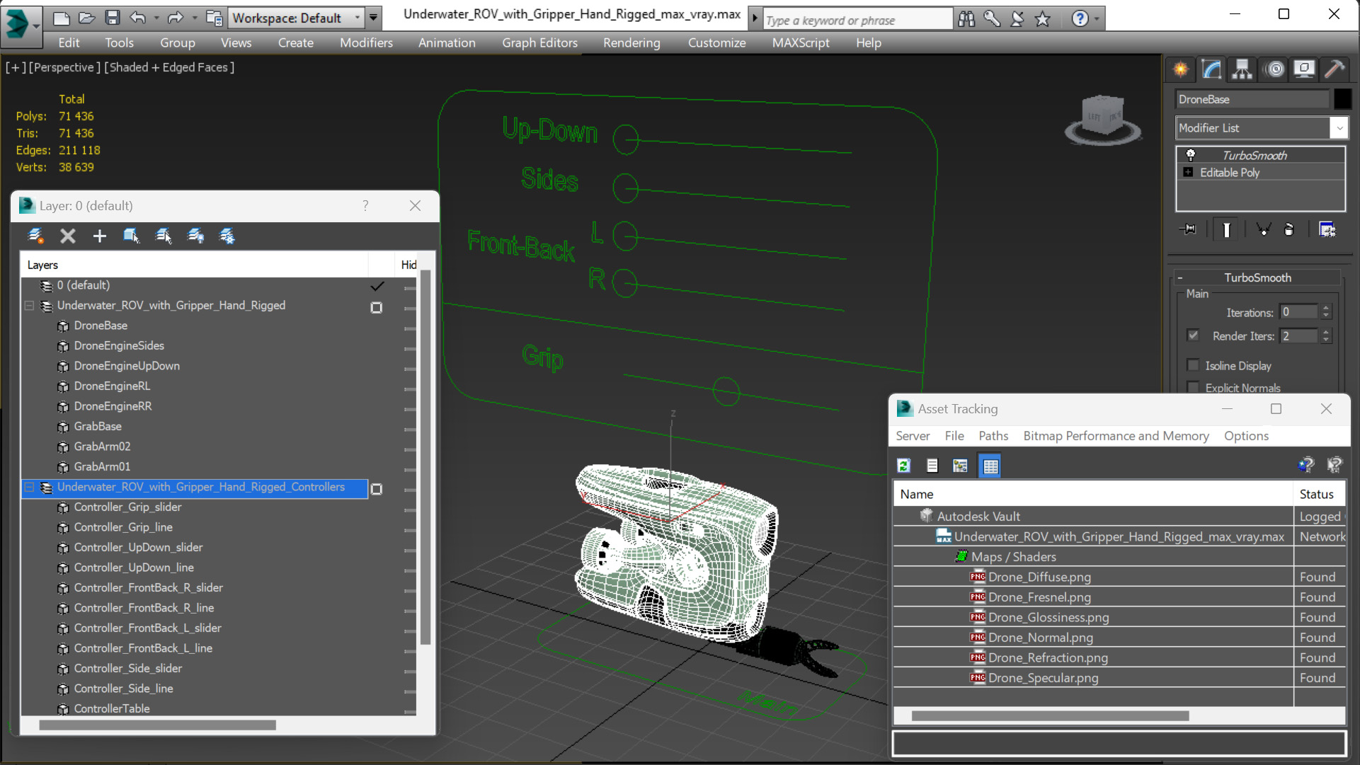Screen dimensions: 1360x765
Task: Switch Asset Tracking to table view
Action: (990, 466)
